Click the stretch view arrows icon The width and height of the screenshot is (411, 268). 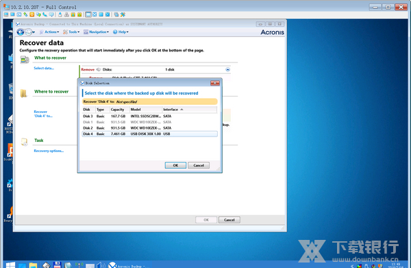click(95, 14)
